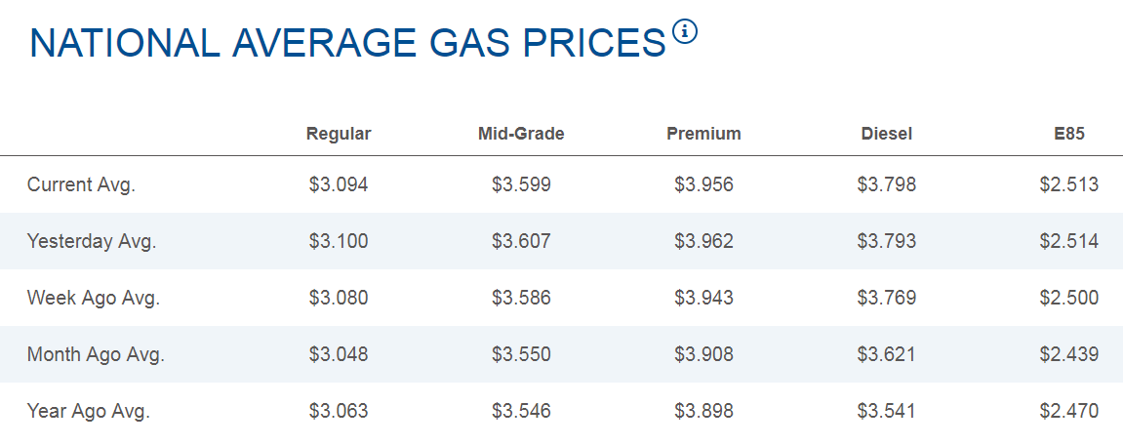This screenshot has height=446, width=1123.
Task: Click the Mid-Grade column header
Action: (521, 134)
